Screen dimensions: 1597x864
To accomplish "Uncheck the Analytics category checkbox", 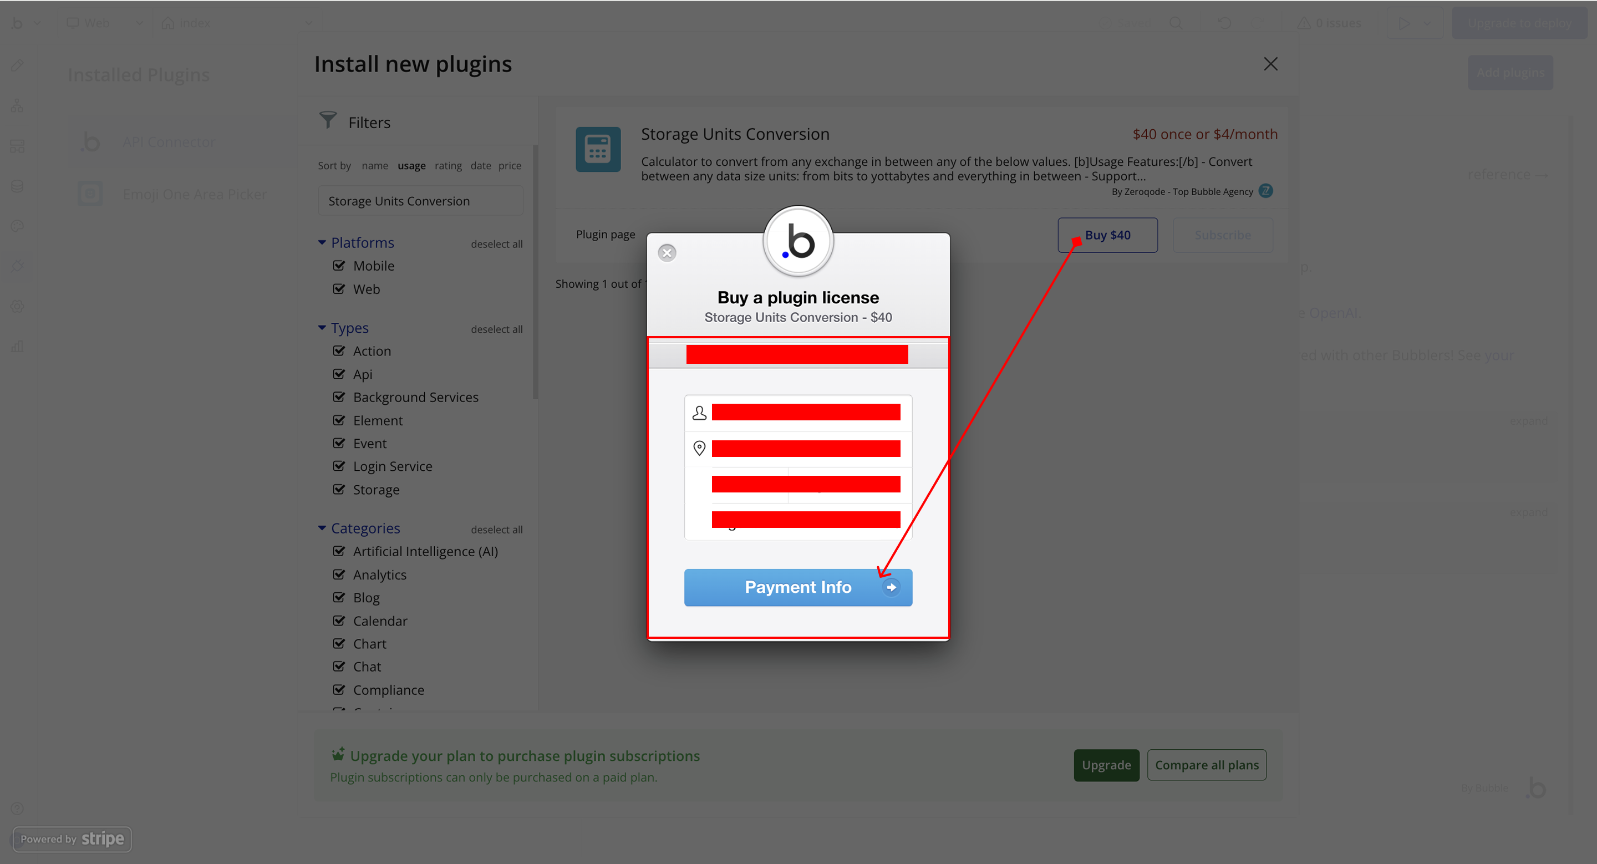I will pos(339,575).
